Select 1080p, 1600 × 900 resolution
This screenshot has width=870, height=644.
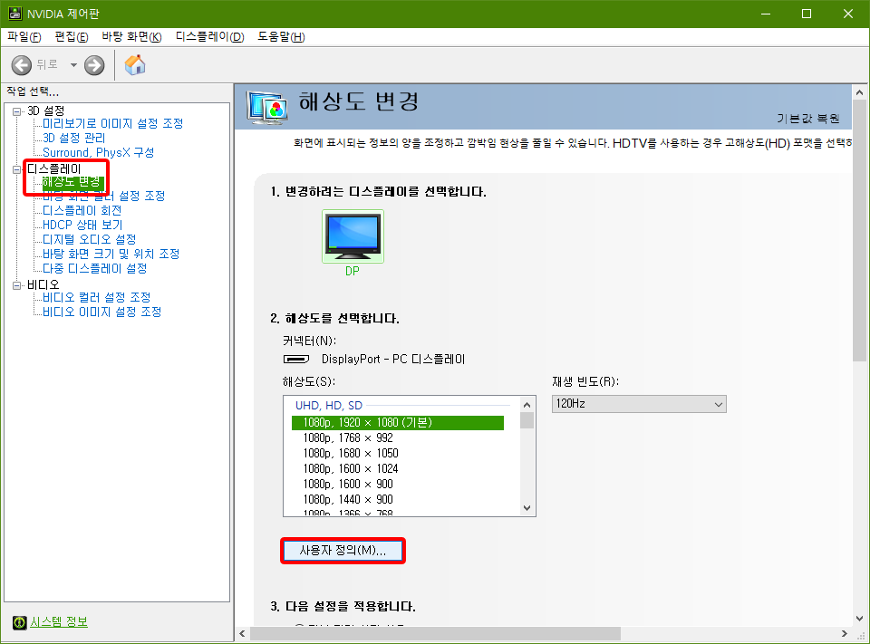(348, 485)
